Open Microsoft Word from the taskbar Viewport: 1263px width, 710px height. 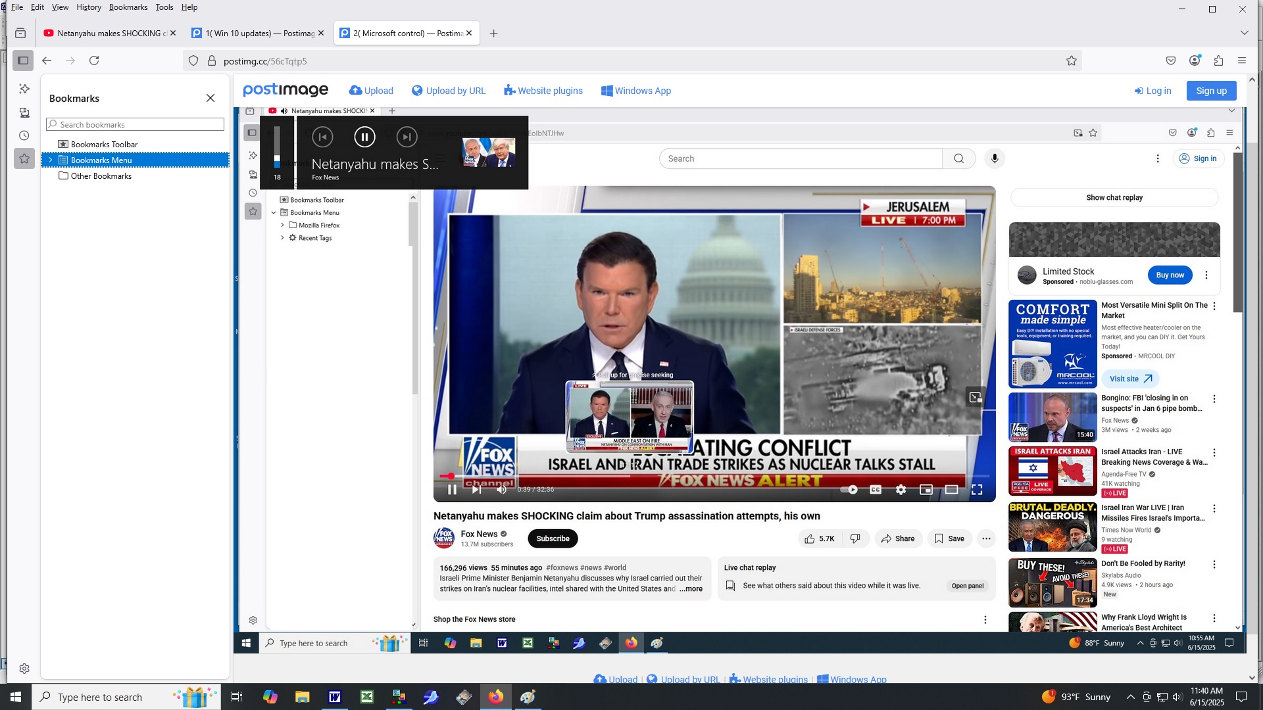(x=334, y=697)
